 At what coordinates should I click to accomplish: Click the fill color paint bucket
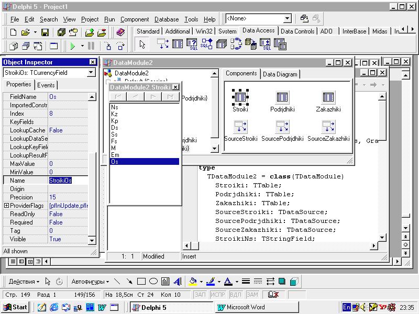click(193, 282)
